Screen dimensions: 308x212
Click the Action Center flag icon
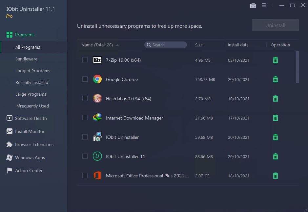point(10,171)
